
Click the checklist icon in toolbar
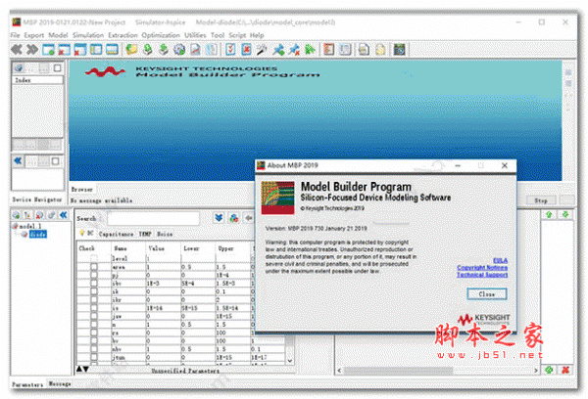coord(230,50)
